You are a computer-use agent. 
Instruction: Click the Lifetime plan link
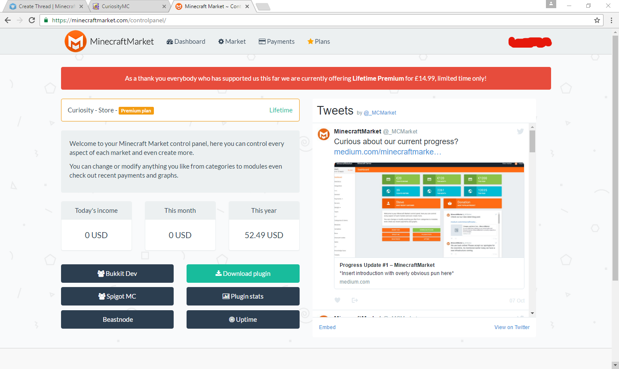(281, 110)
